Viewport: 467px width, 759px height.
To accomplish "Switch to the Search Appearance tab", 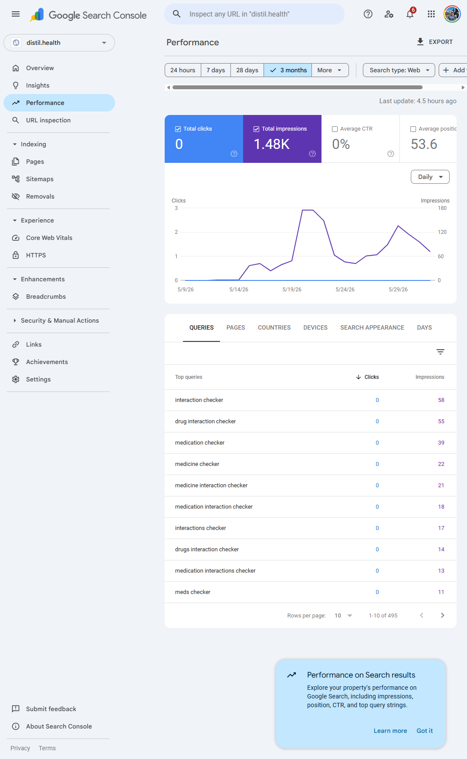I will point(372,327).
